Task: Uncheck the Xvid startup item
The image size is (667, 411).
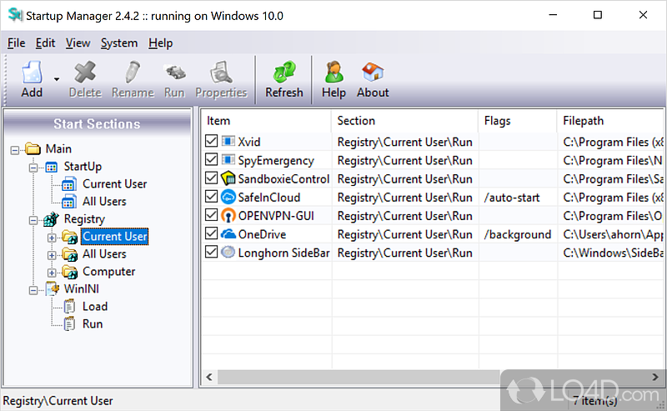Action: 212,143
